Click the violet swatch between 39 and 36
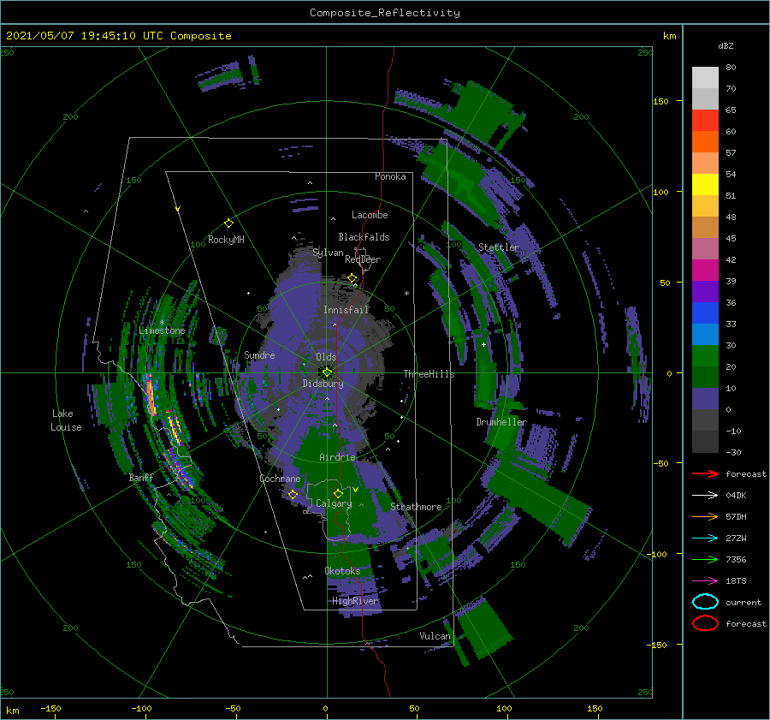Screen dimensions: 770x720 point(705,291)
